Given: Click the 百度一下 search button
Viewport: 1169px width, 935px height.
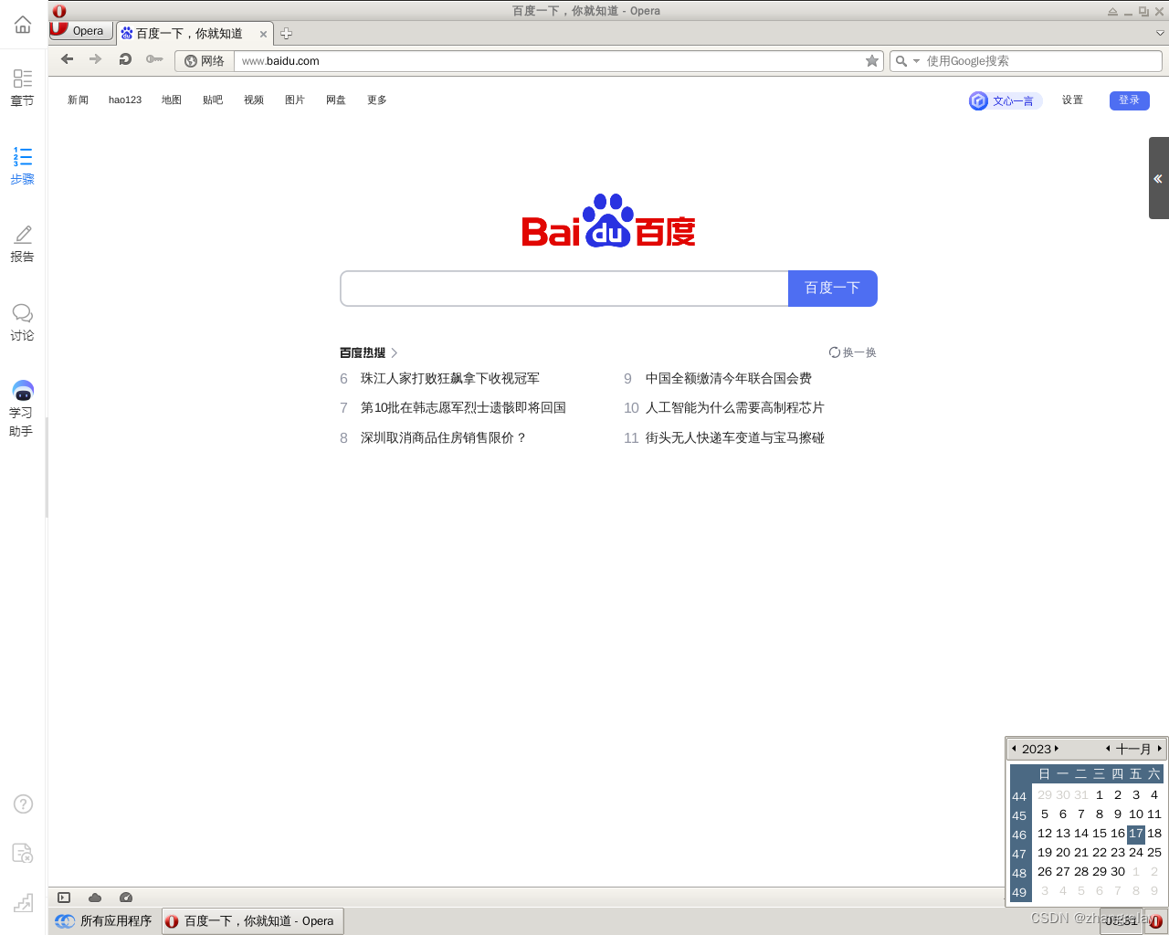Looking at the screenshot, I should click(833, 289).
